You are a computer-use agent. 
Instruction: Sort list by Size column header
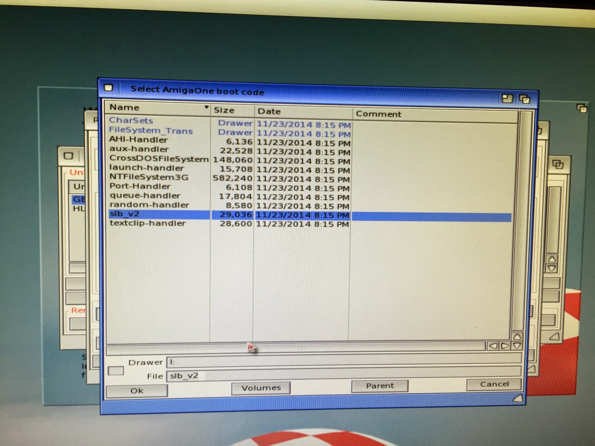tap(233, 110)
